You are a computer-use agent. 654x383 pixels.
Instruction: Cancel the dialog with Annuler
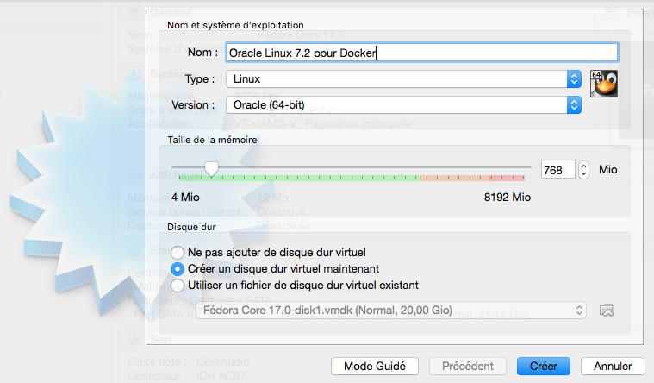(612, 367)
